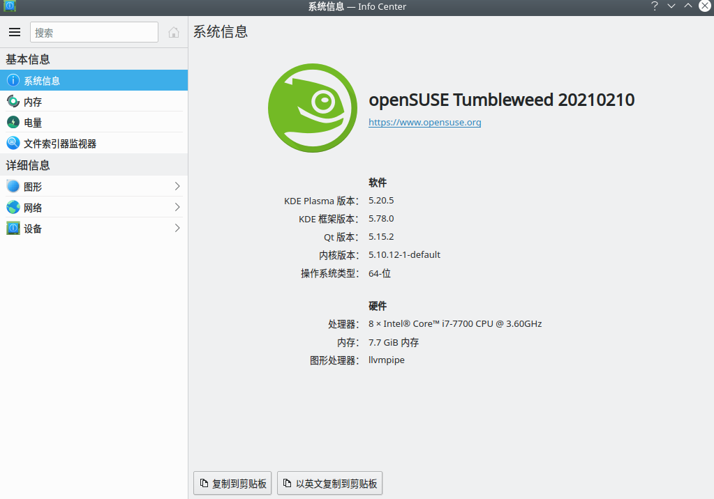The image size is (714, 499).
Task: Click the 图形 blue sphere icon
Action: (13, 186)
